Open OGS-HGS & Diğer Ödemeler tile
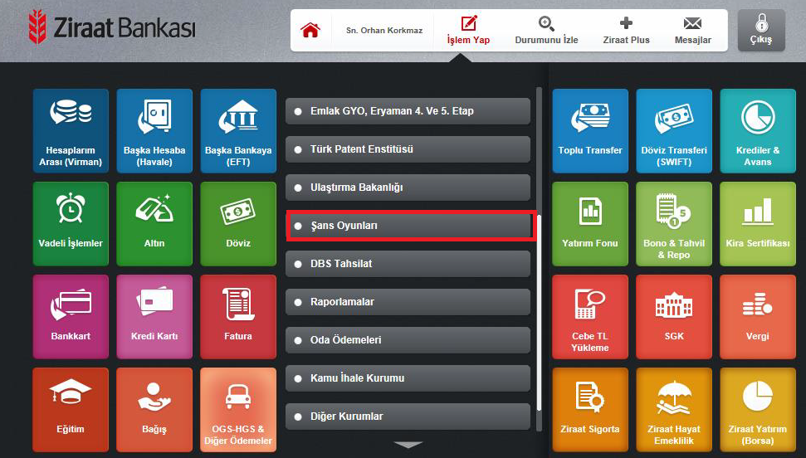The width and height of the screenshot is (806, 458). (x=238, y=410)
